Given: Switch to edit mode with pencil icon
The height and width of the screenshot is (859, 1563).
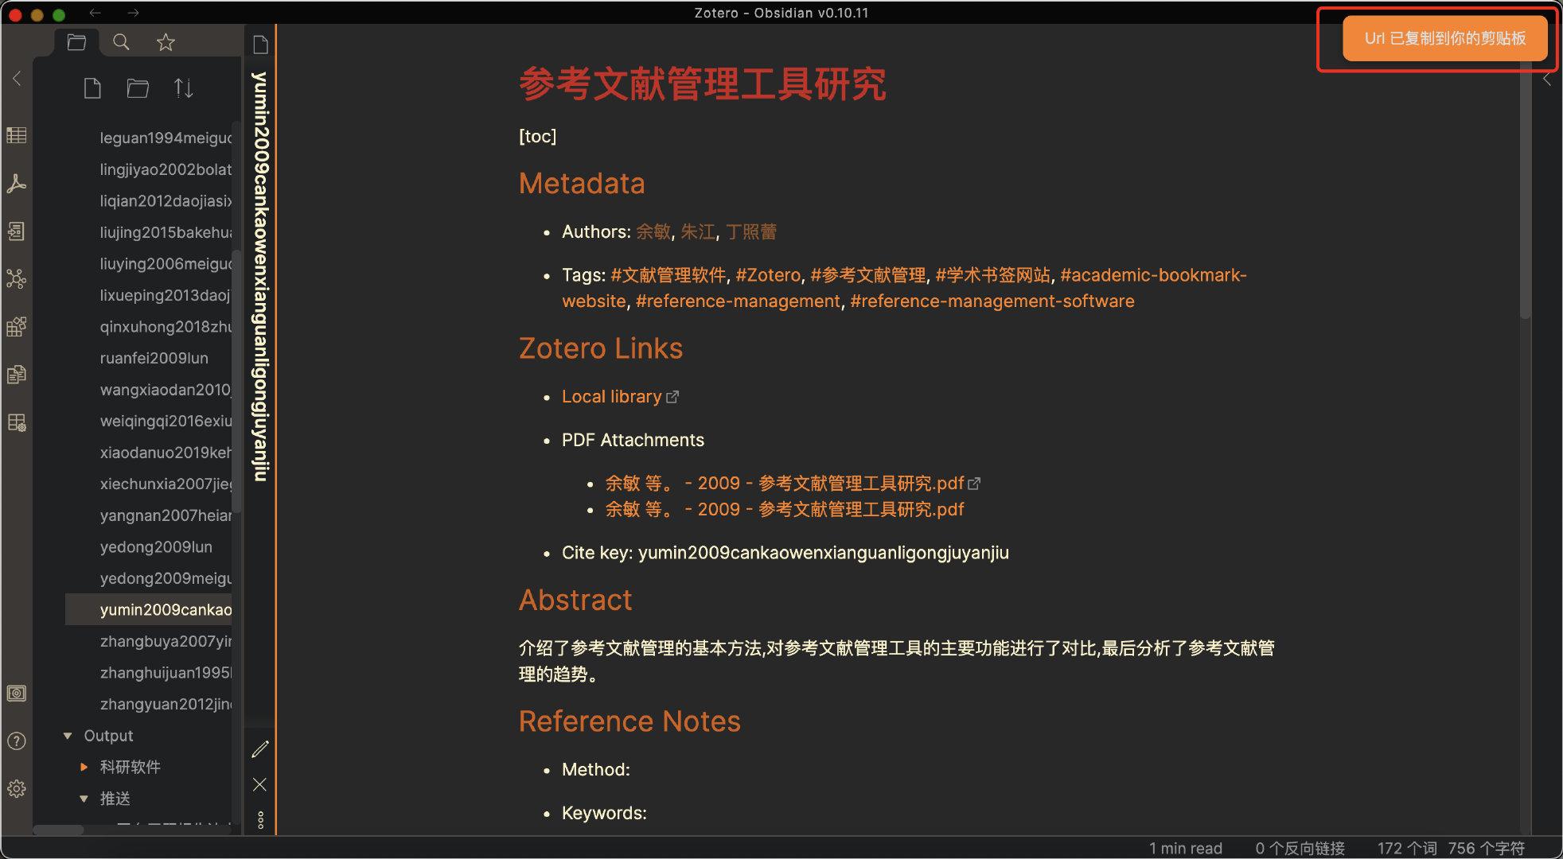Looking at the screenshot, I should tap(260, 749).
